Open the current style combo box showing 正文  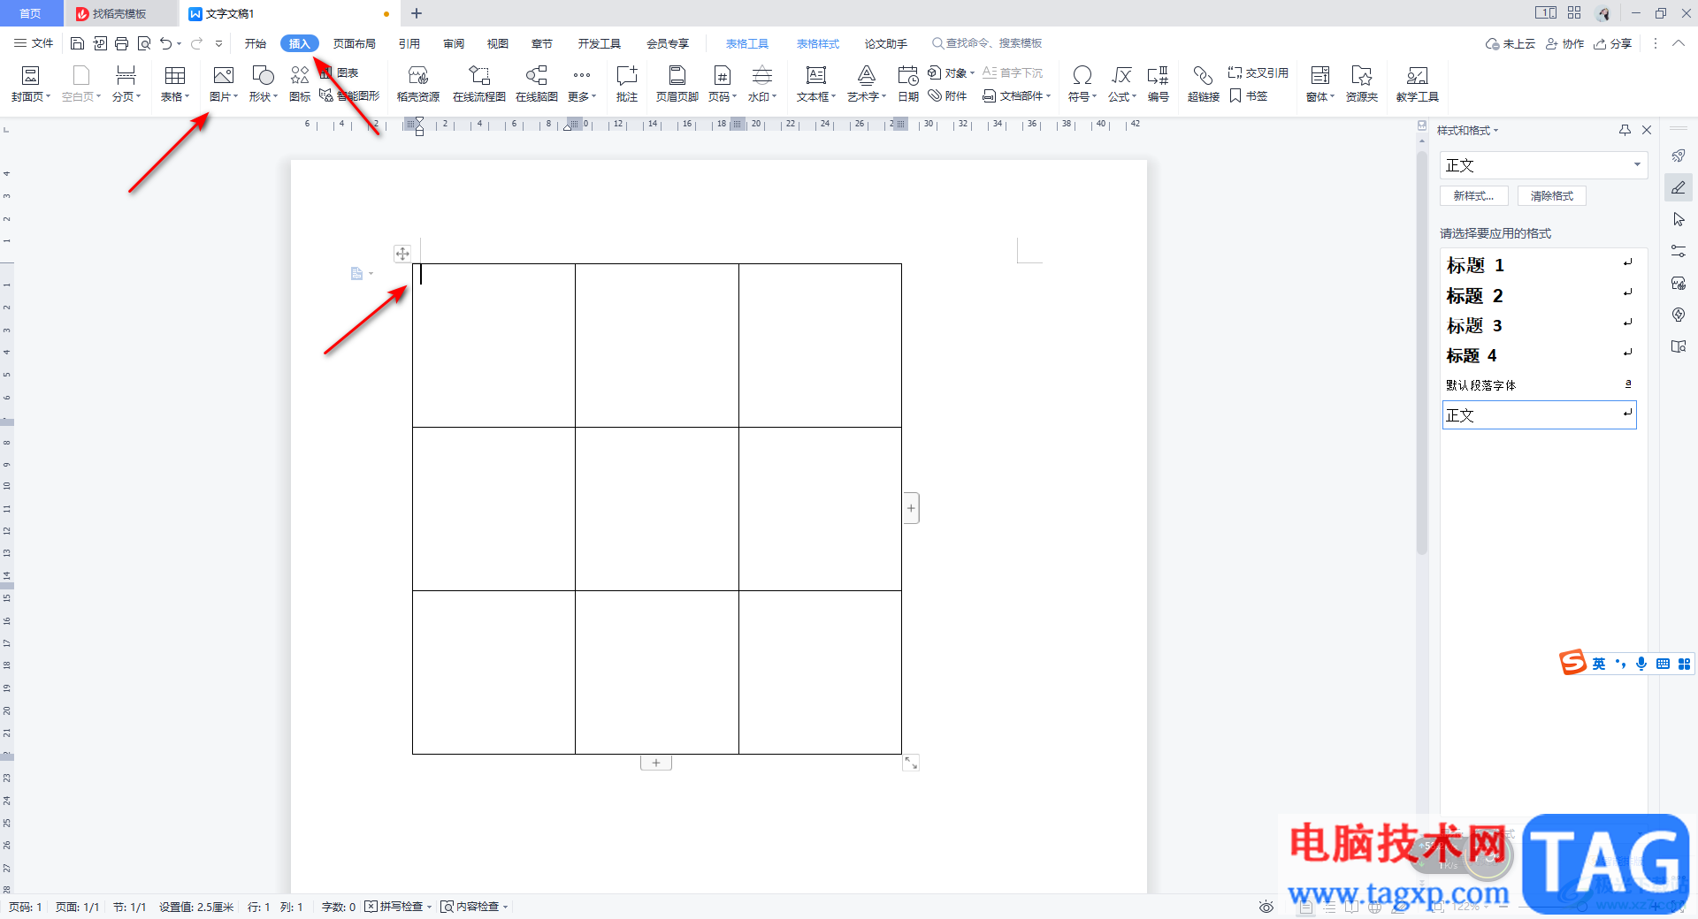[x=1543, y=165]
